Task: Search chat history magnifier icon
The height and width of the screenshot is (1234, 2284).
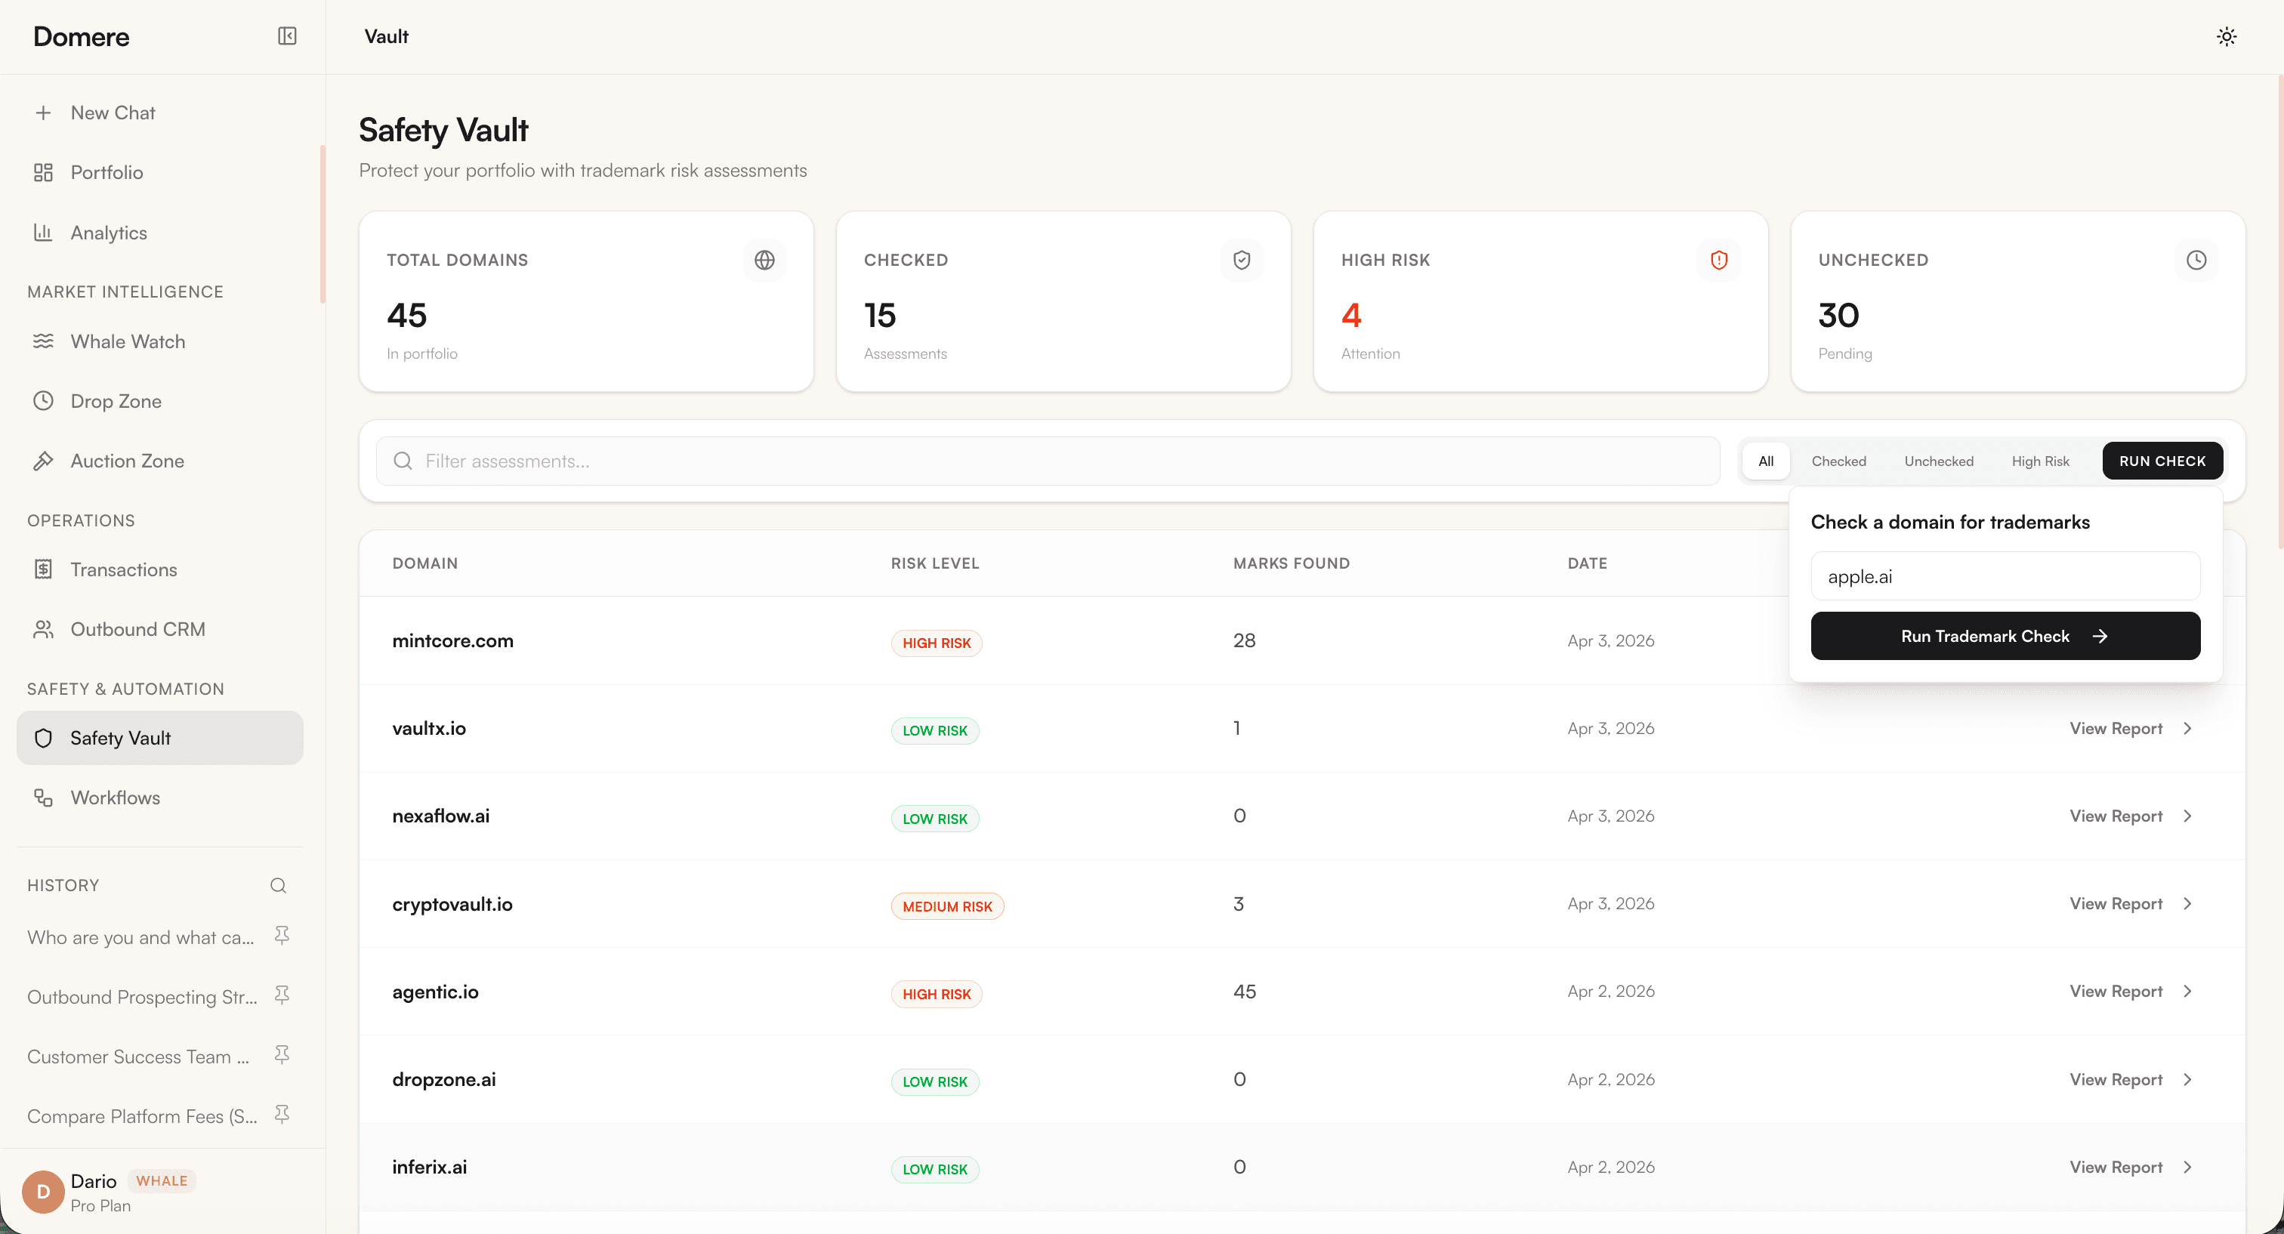Action: pos(277,885)
